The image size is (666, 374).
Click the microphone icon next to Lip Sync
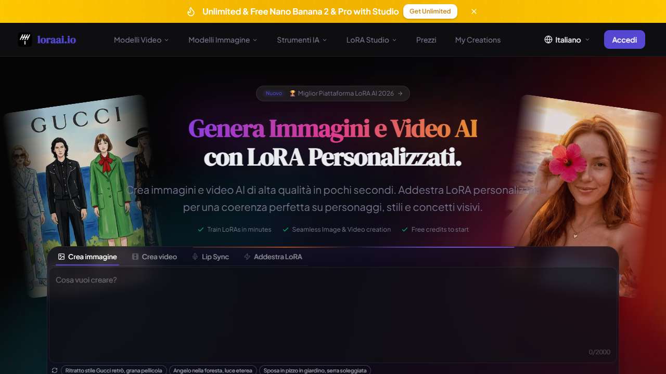[x=195, y=256]
